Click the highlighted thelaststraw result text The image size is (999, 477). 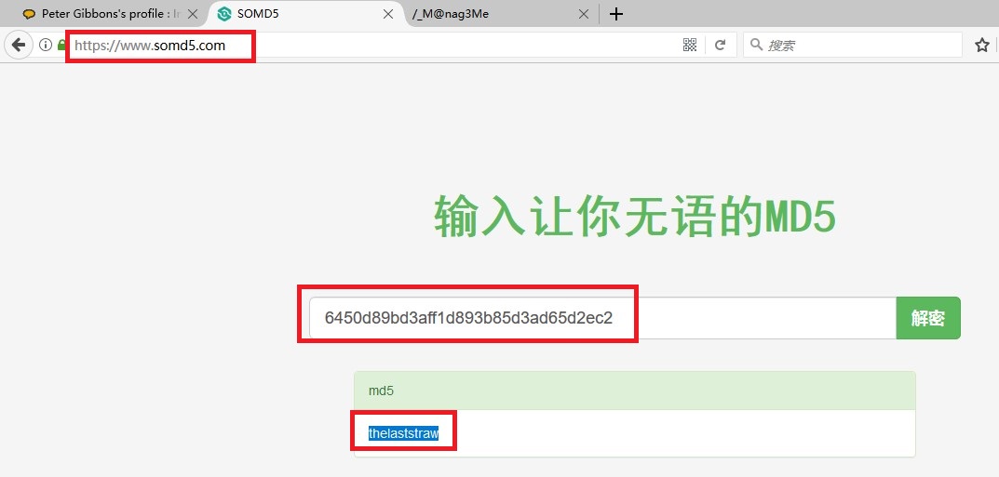click(403, 433)
